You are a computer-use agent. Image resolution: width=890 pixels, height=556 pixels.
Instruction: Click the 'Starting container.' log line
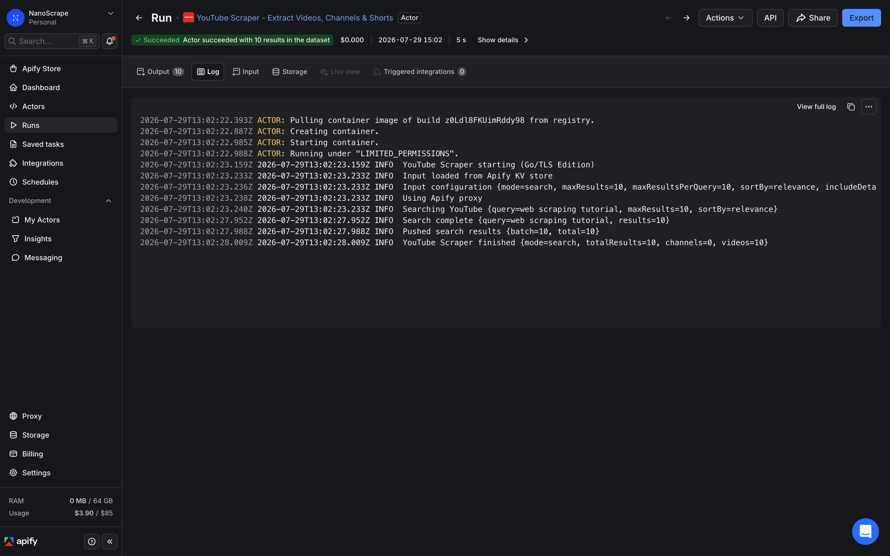point(259,142)
